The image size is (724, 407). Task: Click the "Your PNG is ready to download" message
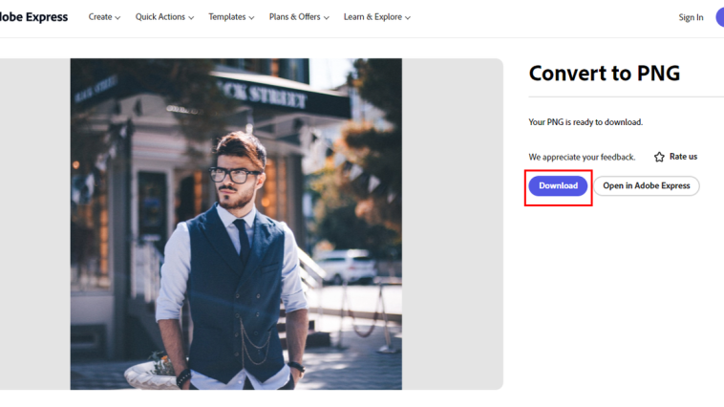coord(586,122)
